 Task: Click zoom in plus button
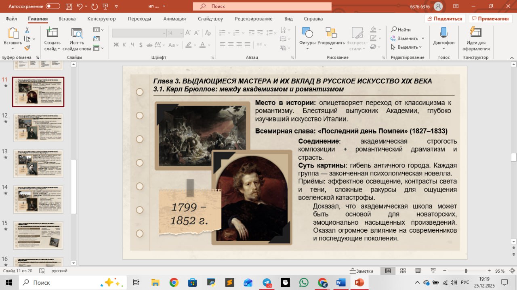489,271
